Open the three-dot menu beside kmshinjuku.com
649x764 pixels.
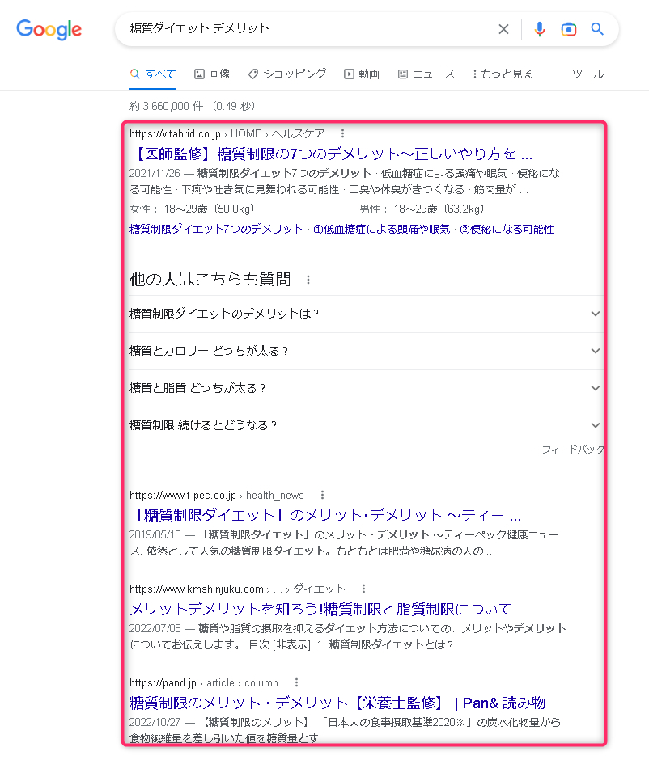(x=364, y=589)
